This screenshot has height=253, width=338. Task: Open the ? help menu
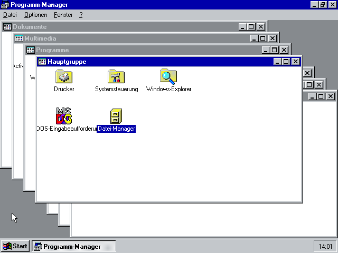click(81, 15)
